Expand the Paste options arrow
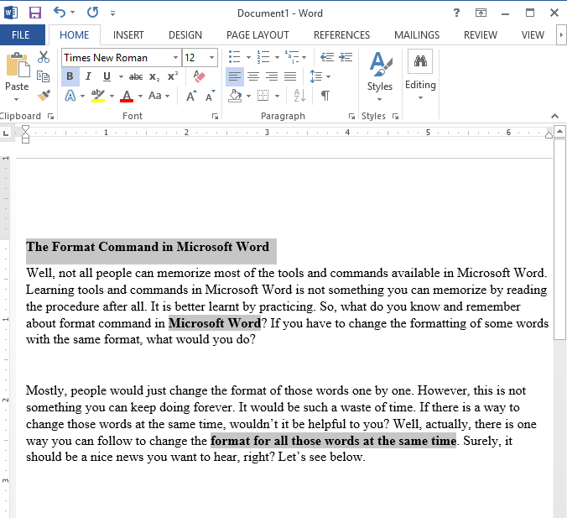This screenshot has width=567, height=518. click(x=17, y=99)
